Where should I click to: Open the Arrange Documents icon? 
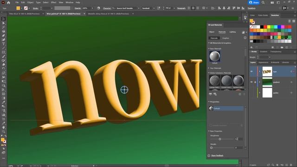pyautogui.click(x=272, y=2)
